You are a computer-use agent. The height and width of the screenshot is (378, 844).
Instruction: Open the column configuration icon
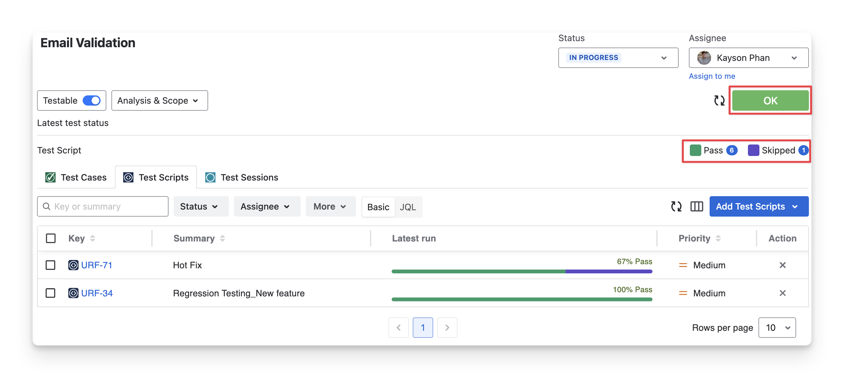point(696,206)
